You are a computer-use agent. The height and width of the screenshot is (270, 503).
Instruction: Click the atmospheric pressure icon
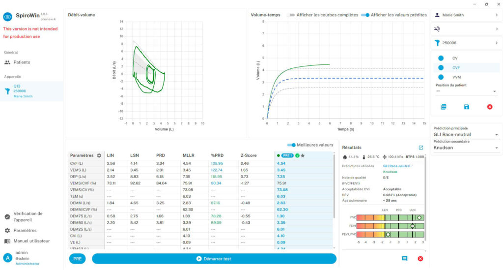pos(385,157)
